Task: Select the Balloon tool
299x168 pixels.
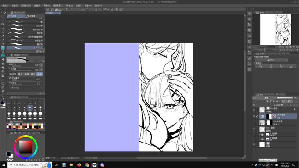Action: click(x=3, y=95)
